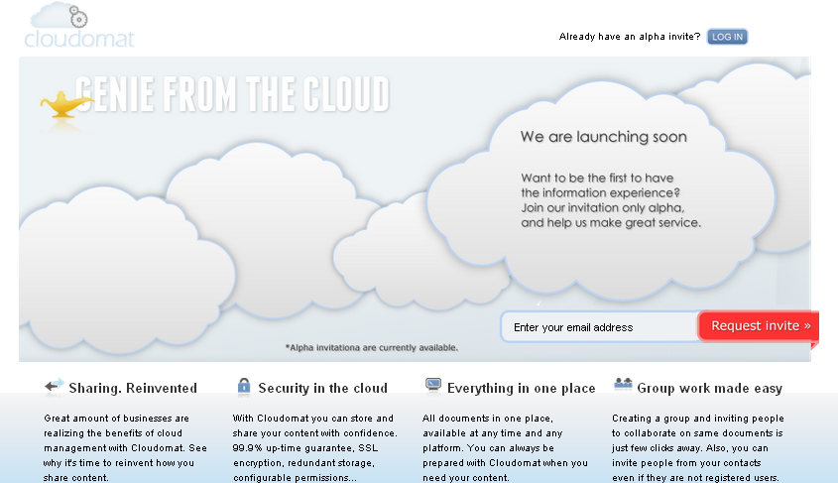
Task: Click 'Creating a group and inviting people' line
Action: [x=698, y=418]
